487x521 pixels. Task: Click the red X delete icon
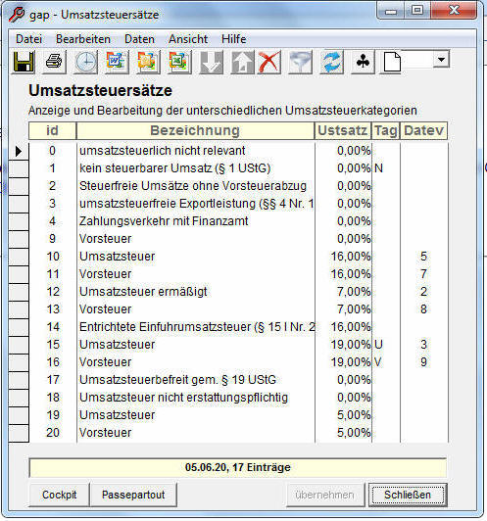268,62
